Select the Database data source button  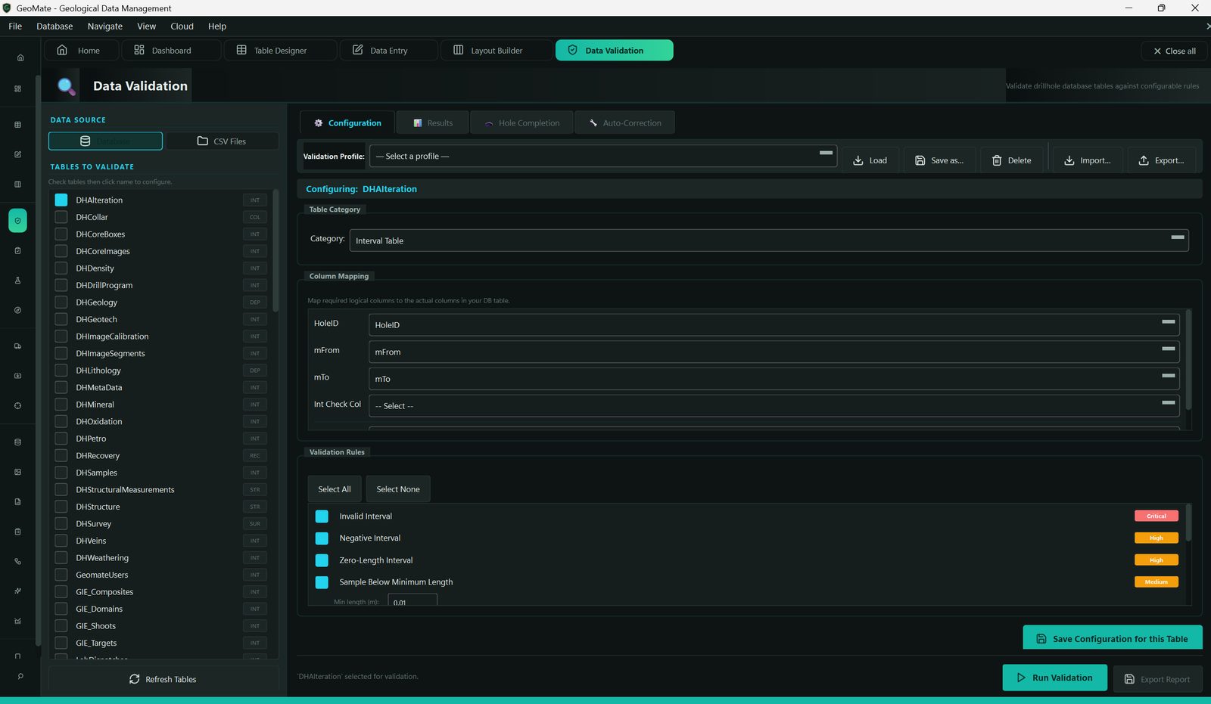105,141
